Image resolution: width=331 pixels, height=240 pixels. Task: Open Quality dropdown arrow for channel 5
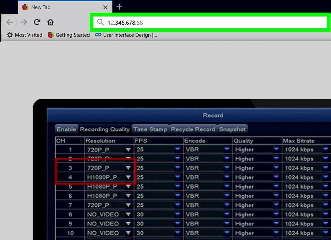pyautogui.click(x=276, y=186)
